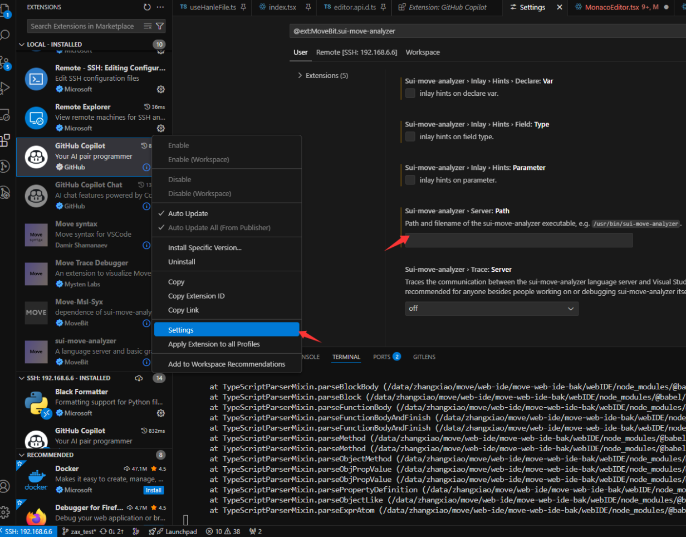Select Copy Extension ID in the context menu
The height and width of the screenshot is (537, 686).
click(227, 296)
